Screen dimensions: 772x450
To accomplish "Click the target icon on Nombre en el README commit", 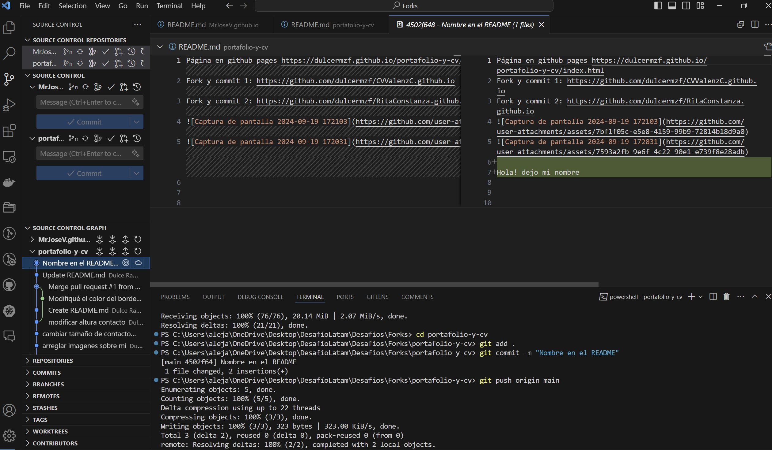I will click(126, 263).
